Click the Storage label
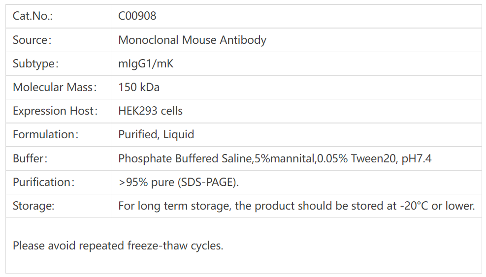Screen dimensions: 486x277 point(33,206)
